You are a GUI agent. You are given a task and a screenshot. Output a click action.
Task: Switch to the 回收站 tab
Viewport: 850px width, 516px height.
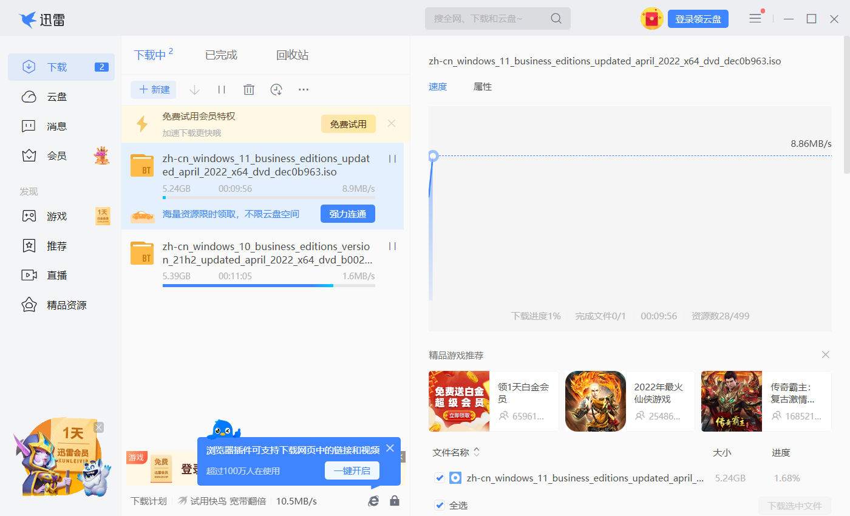point(292,55)
